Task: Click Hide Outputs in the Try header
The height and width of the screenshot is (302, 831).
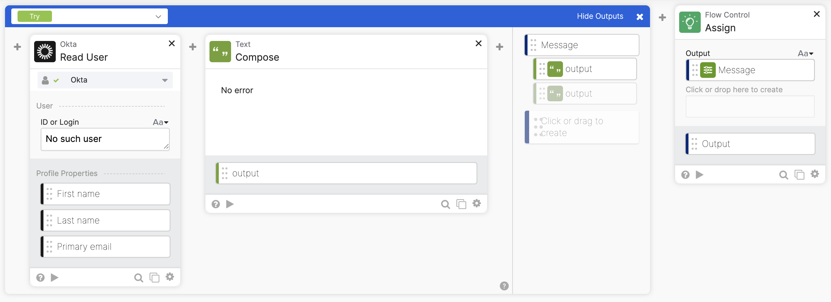Action: (x=600, y=16)
